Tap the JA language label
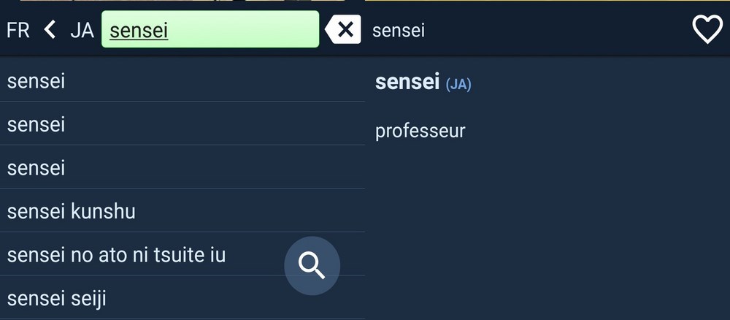This screenshot has width=730, height=320. click(x=82, y=31)
